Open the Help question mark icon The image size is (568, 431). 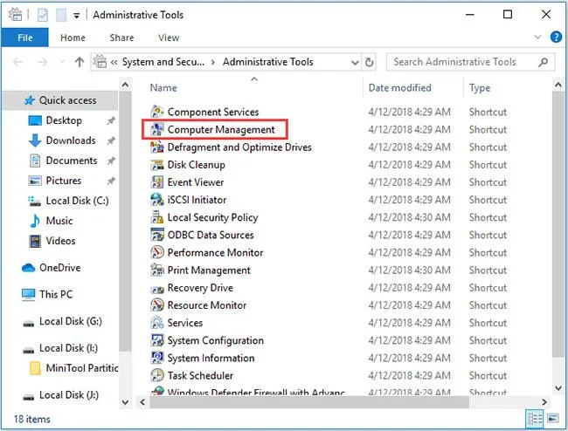tap(556, 37)
